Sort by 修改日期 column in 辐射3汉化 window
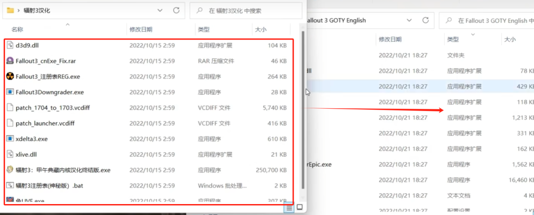The image size is (534, 215). pos(141,30)
